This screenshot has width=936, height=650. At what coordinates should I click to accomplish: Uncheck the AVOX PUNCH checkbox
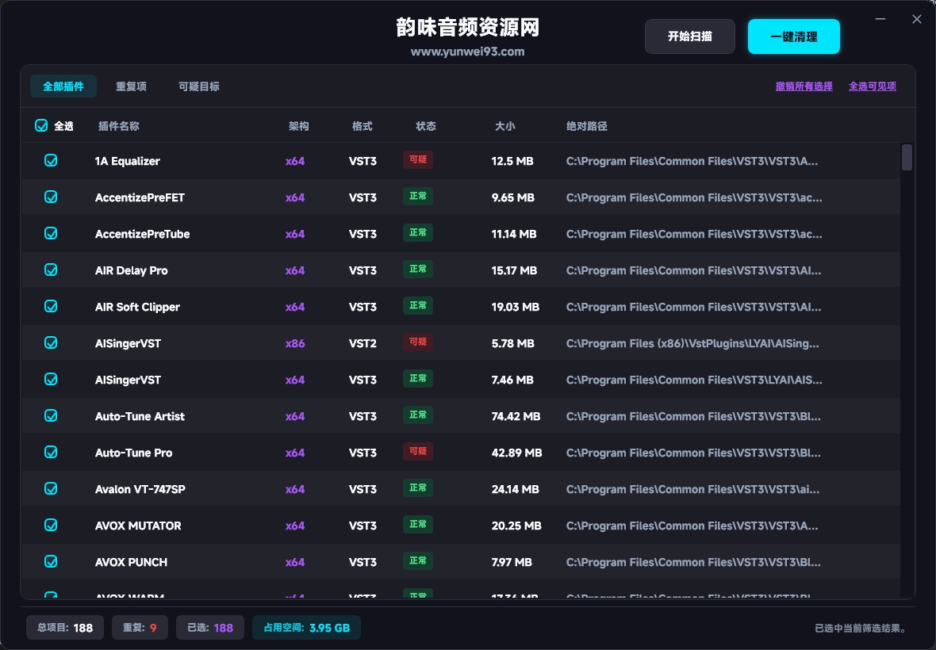[52, 561]
